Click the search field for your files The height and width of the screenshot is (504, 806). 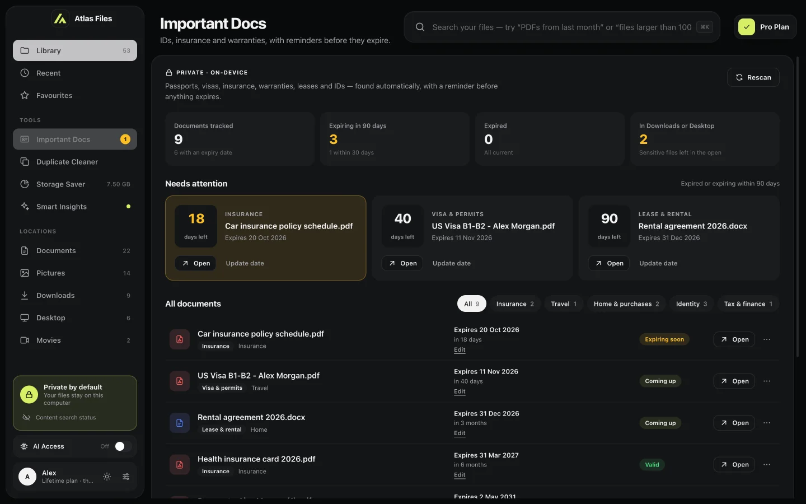coord(562,27)
